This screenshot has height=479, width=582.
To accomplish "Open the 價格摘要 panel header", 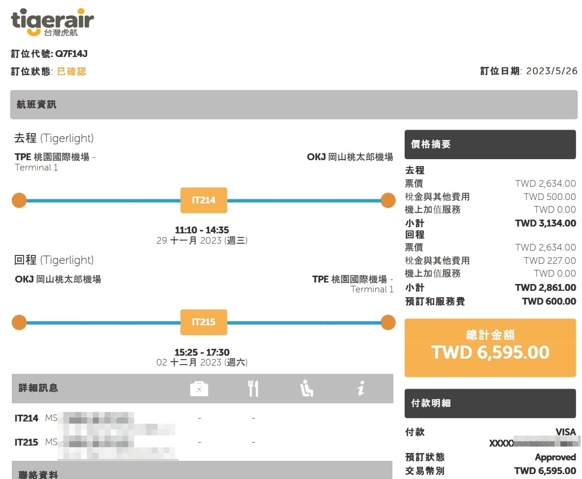I will point(490,144).
